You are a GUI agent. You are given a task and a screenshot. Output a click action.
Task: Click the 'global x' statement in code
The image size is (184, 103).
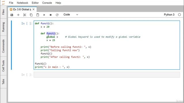point(52,37)
